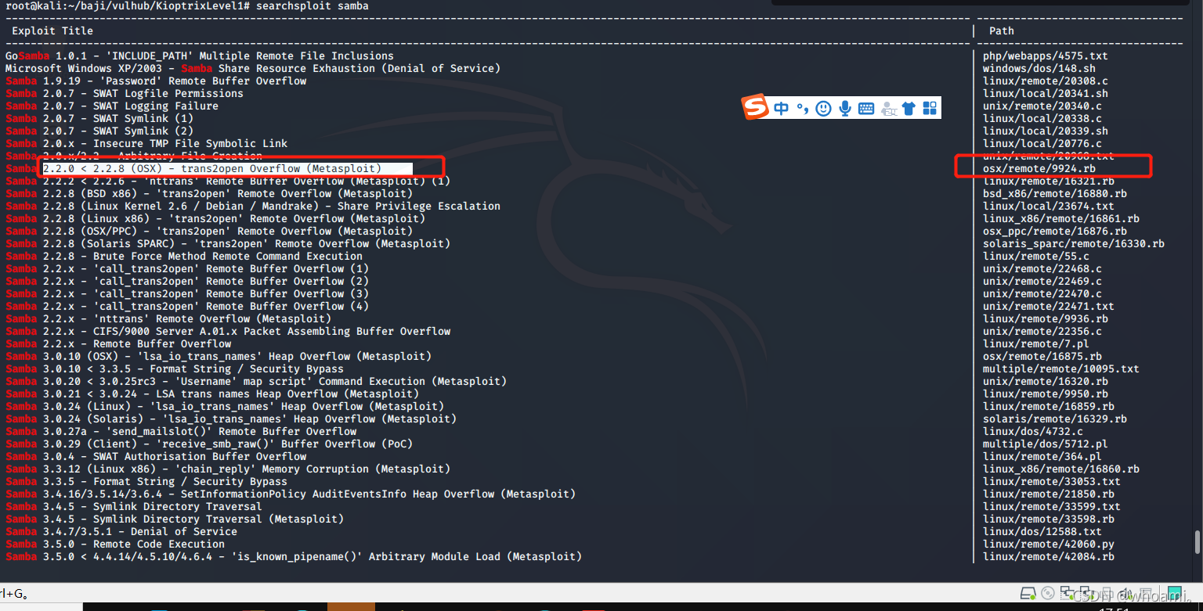
Task: Select the GoSamba 1.0.1 INCLUDE_PATH row
Action: tap(200, 56)
